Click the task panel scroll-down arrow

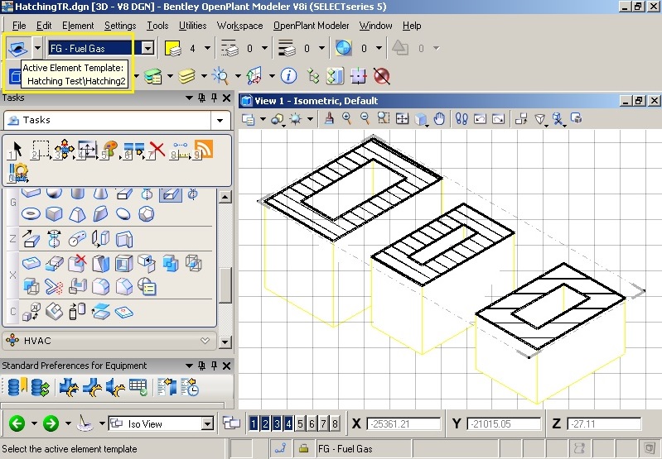[225, 342]
